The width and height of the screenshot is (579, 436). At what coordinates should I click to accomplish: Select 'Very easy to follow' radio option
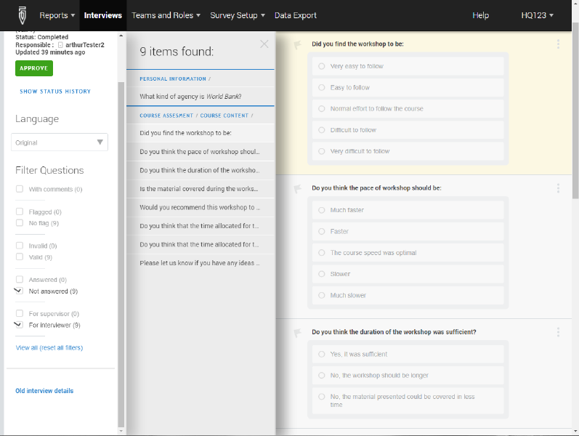pos(322,66)
